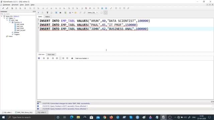Click the dark icon right of blue Export icon
214x120 pixels.
60,13
